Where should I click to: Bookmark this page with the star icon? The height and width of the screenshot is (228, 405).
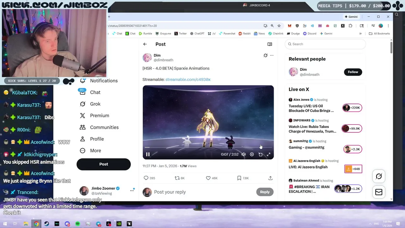[x=279, y=26]
